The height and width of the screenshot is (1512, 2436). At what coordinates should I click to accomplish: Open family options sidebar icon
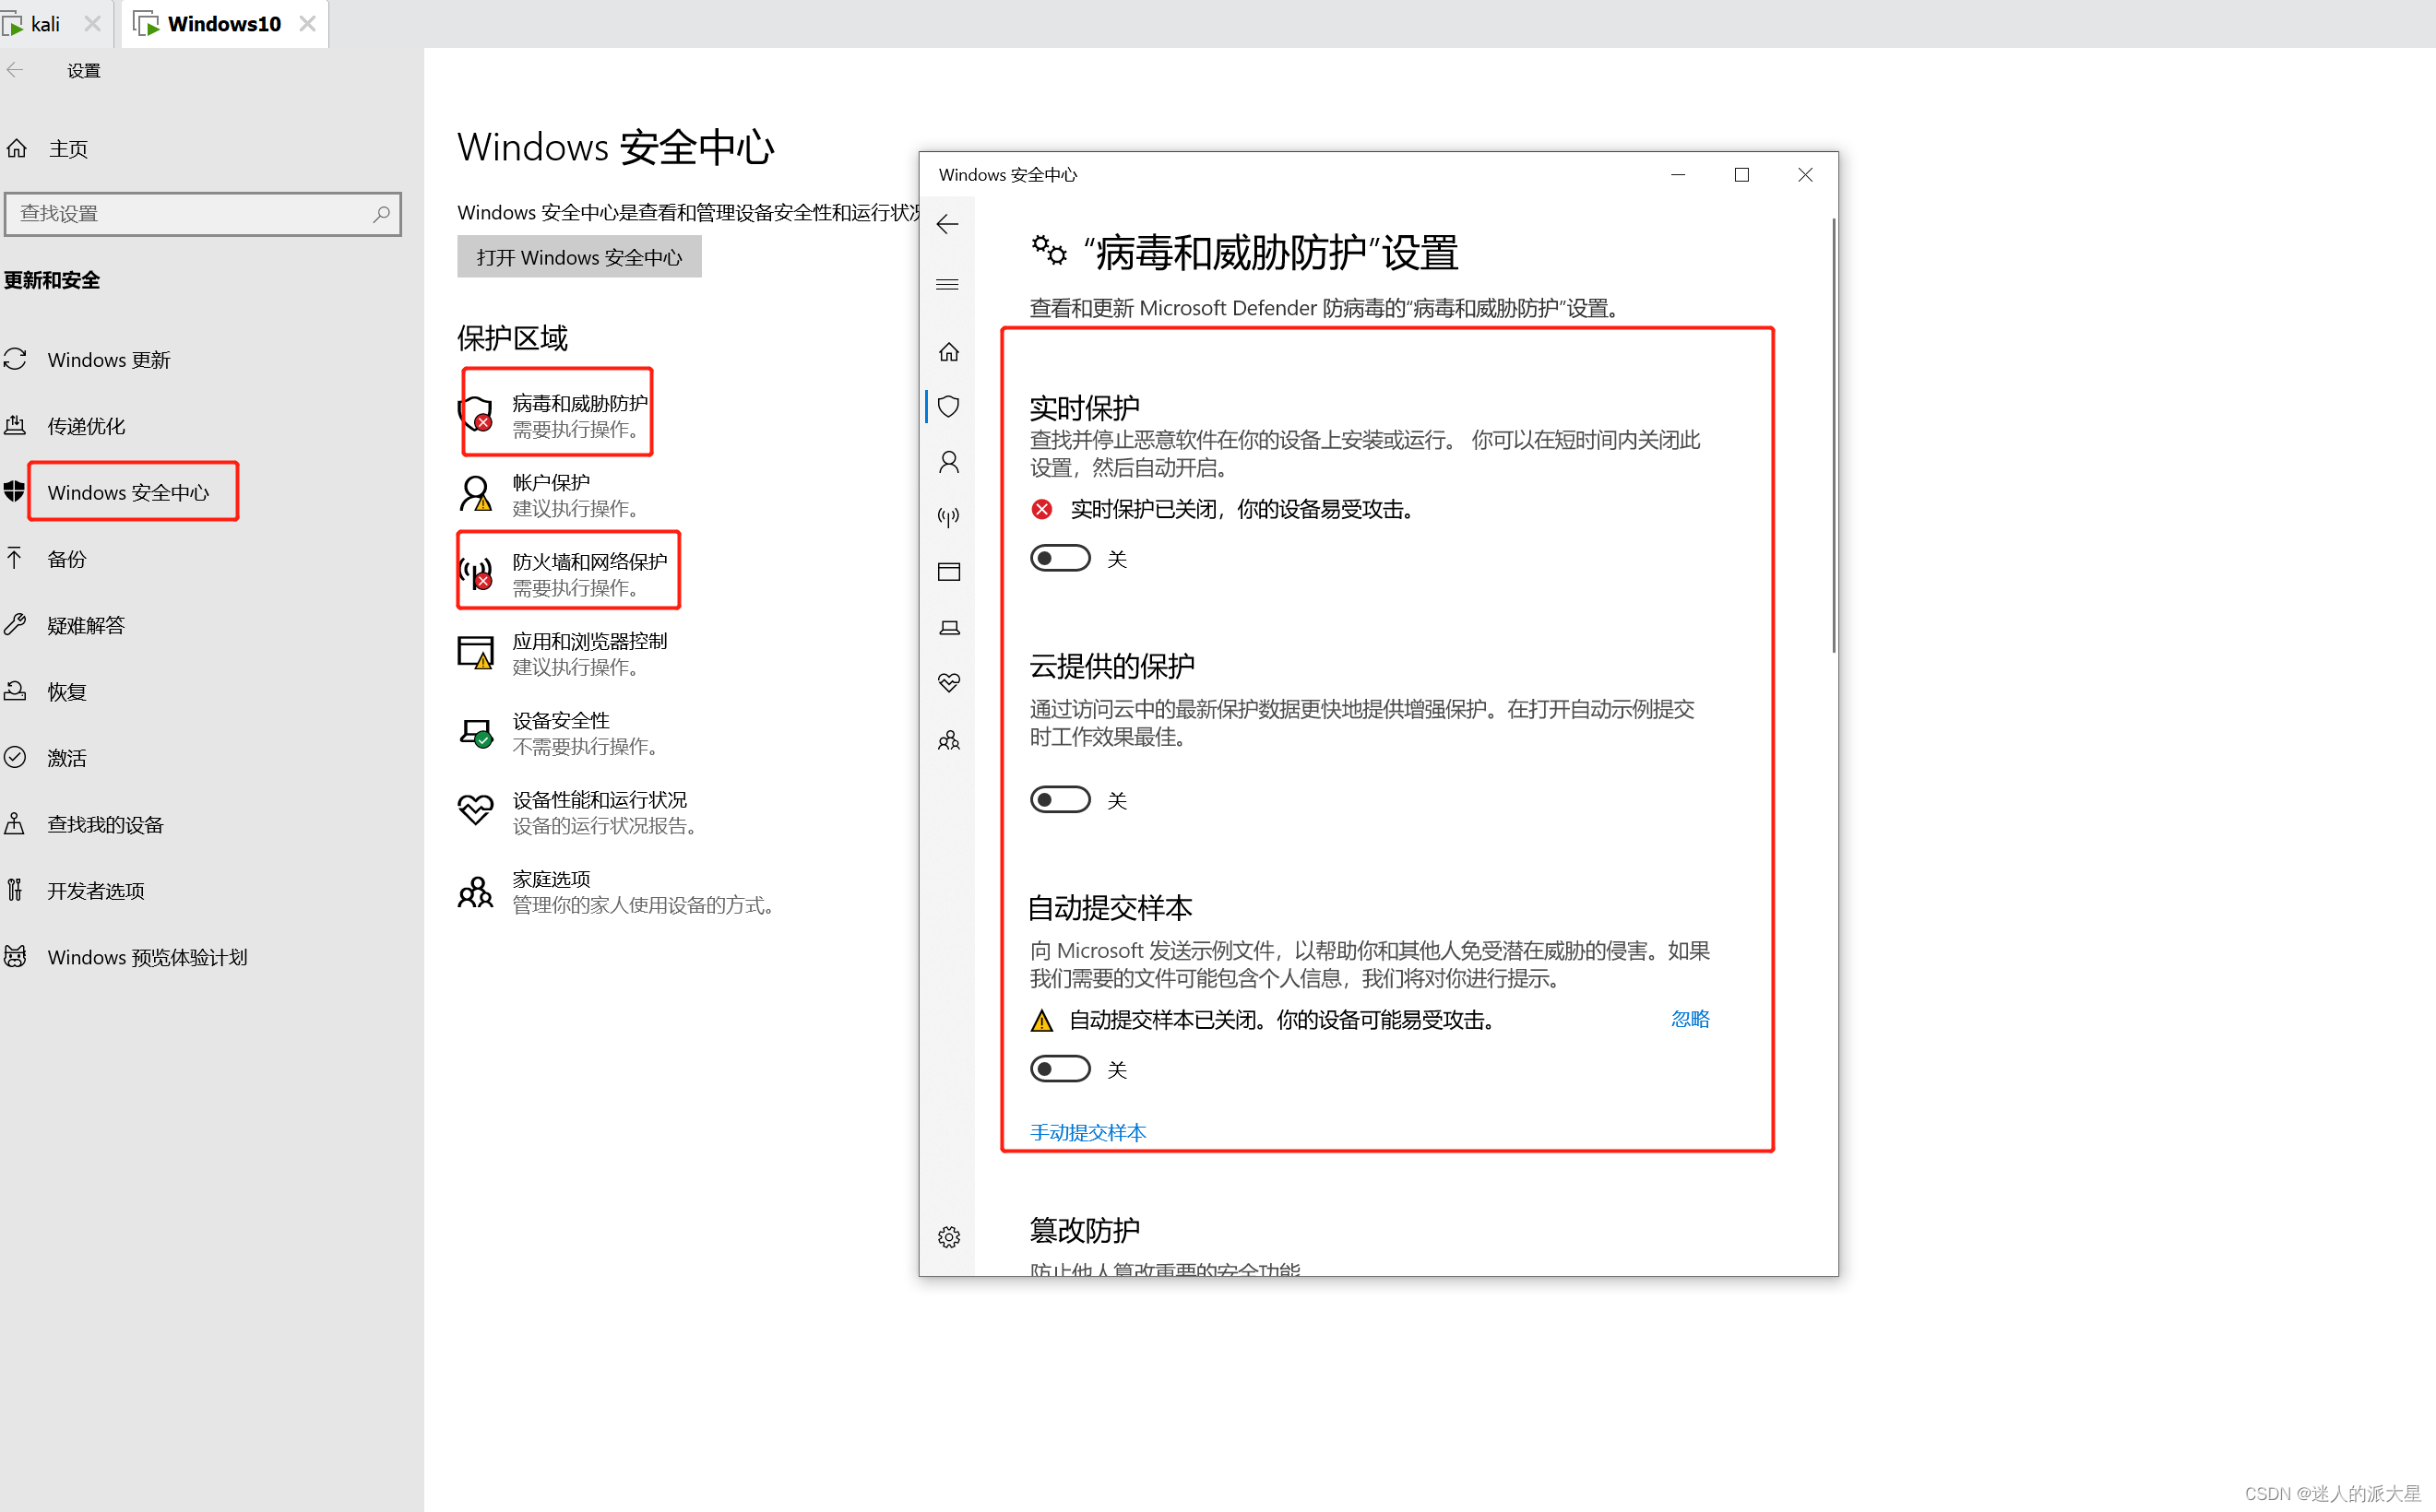pos(948,740)
